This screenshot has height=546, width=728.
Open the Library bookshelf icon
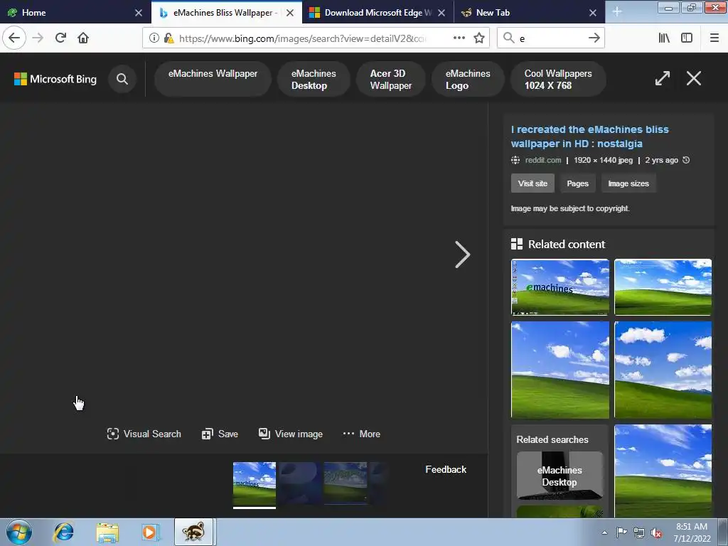pyautogui.click(x=664, y=38)
